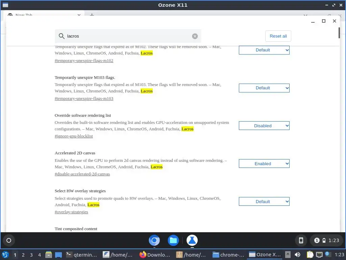
Task: Open the ChromeOS launcher circle button
Action: (x=9, y=240)
